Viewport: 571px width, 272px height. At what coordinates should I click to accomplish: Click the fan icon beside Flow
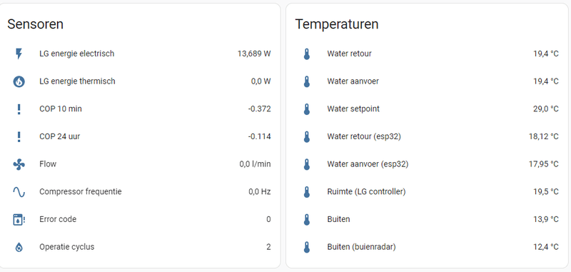[x=19, y=165]
